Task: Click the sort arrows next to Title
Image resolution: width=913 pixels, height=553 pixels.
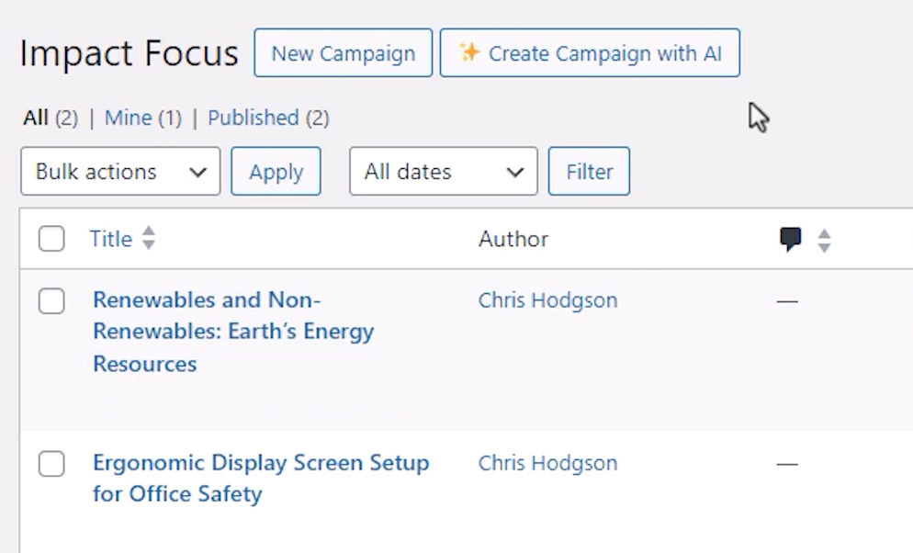Action: pyautogui.click(x=148, y=240)
